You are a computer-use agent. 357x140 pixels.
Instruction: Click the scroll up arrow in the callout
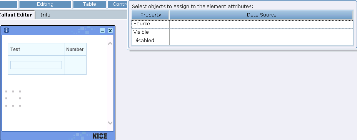110,44
